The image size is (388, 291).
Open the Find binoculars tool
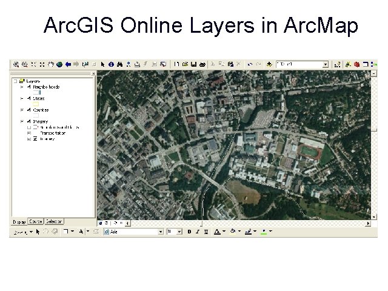coord(120,65)
